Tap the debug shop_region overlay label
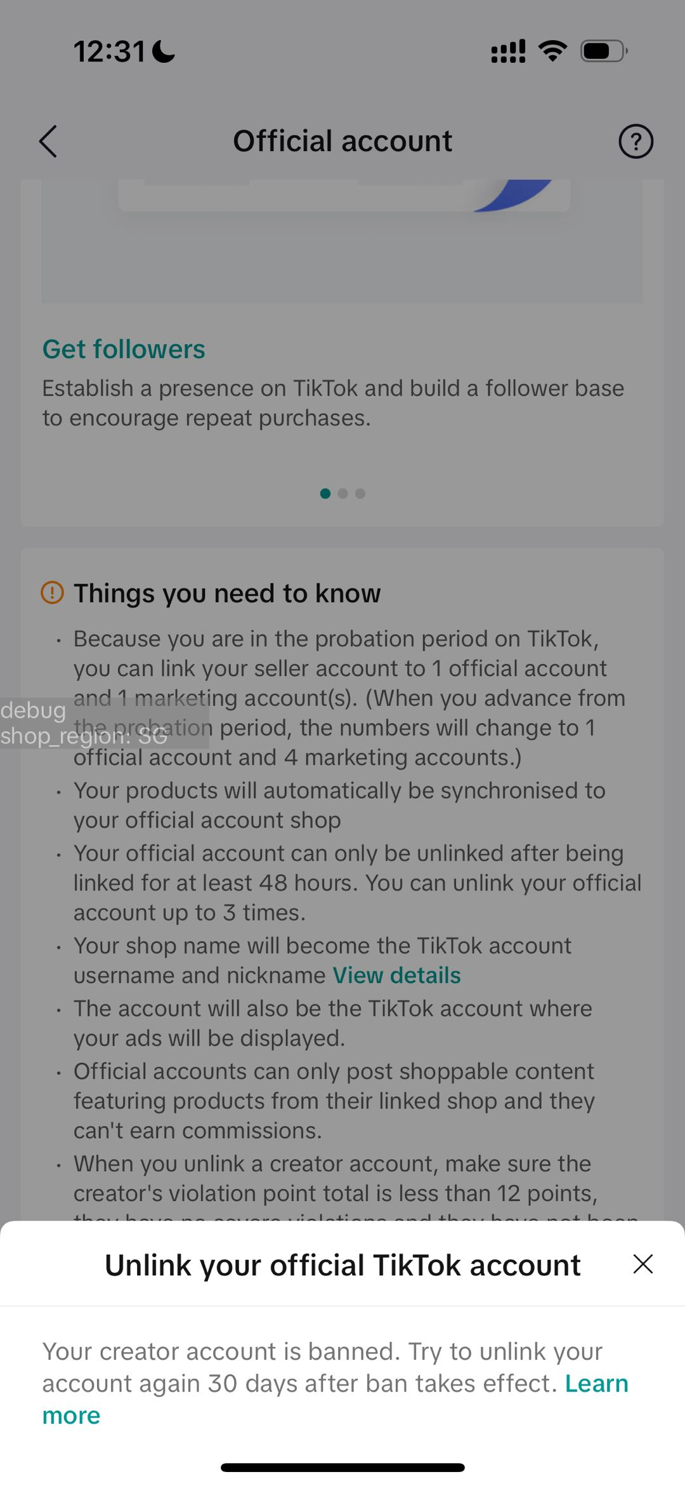 coord(82,724)
